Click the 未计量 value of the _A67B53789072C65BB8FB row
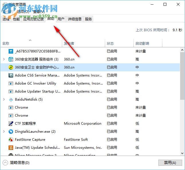 [141, 51]
